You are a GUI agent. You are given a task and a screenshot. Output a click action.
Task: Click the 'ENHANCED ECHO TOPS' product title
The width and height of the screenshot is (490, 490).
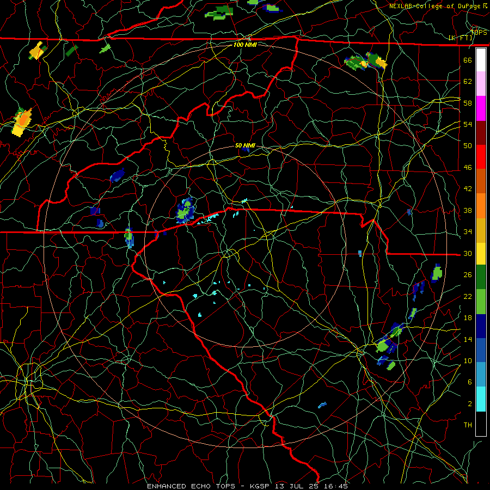tap(191, 486)
